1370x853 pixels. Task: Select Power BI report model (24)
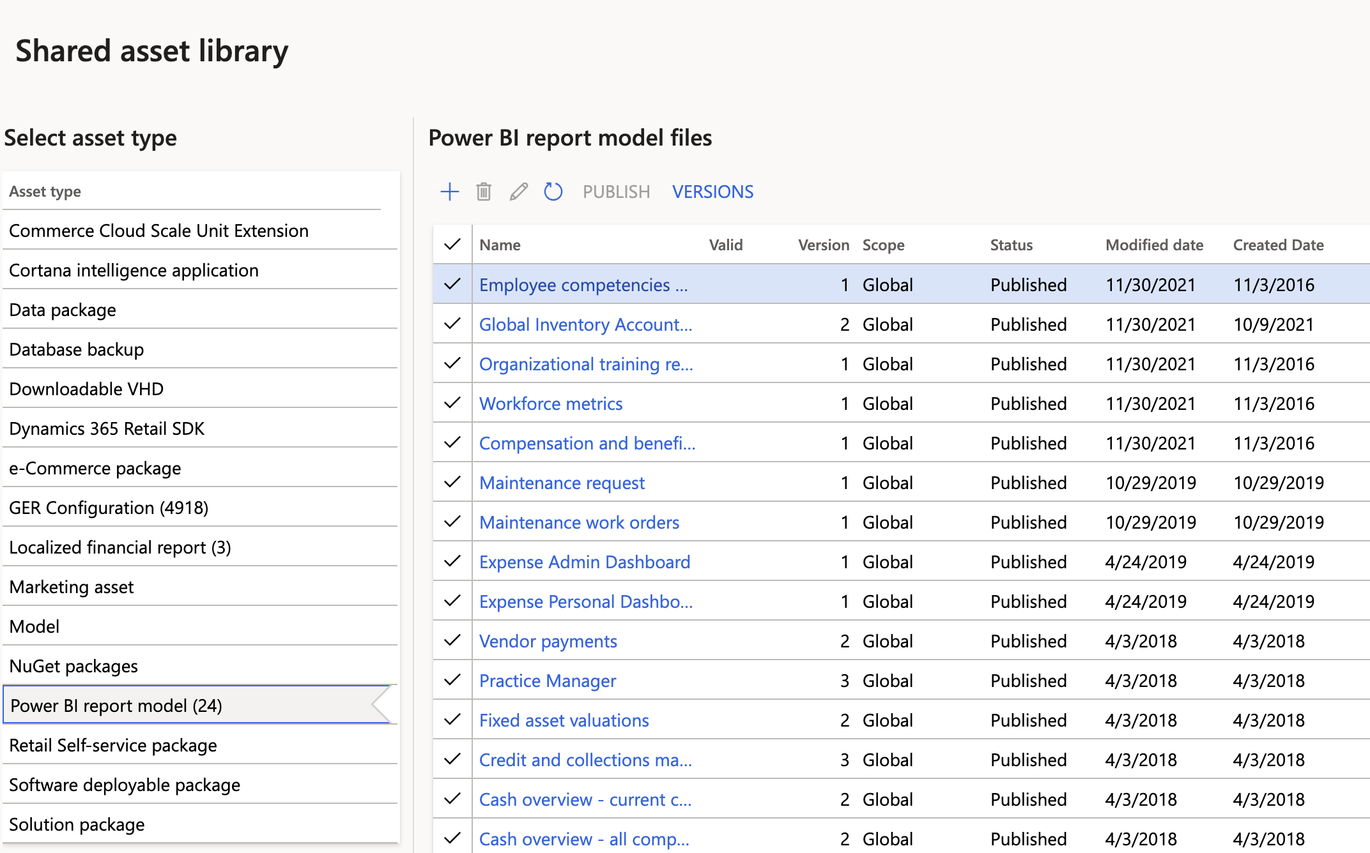[x=116, y=706]
